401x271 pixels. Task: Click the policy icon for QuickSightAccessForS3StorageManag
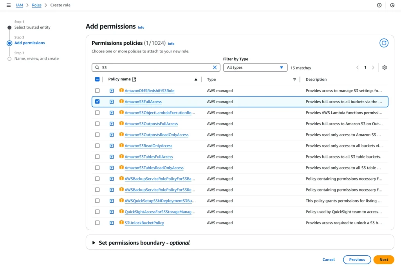pyautogui.click(x=121, y=211)
